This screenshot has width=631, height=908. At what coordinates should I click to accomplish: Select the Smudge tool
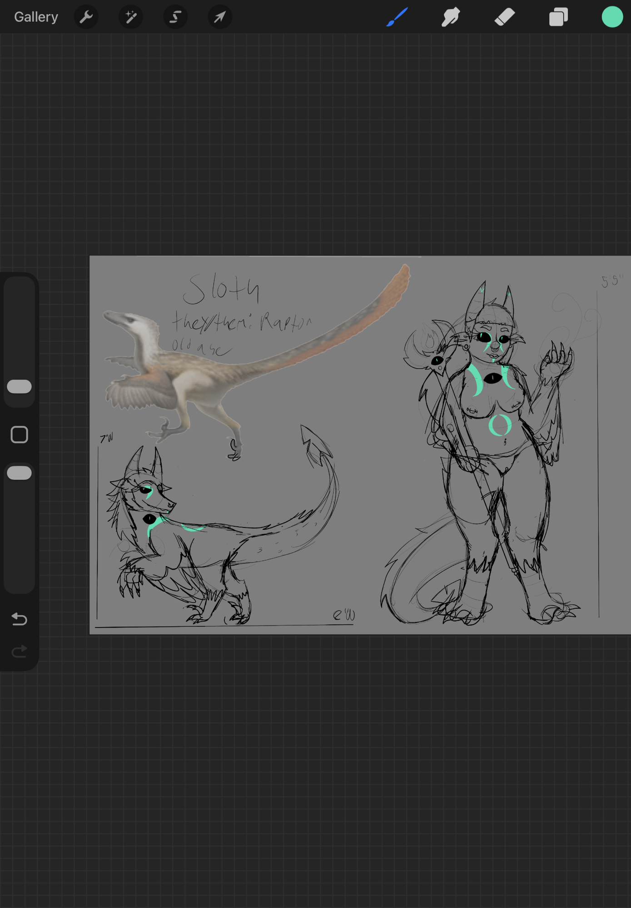click(451, 17)
